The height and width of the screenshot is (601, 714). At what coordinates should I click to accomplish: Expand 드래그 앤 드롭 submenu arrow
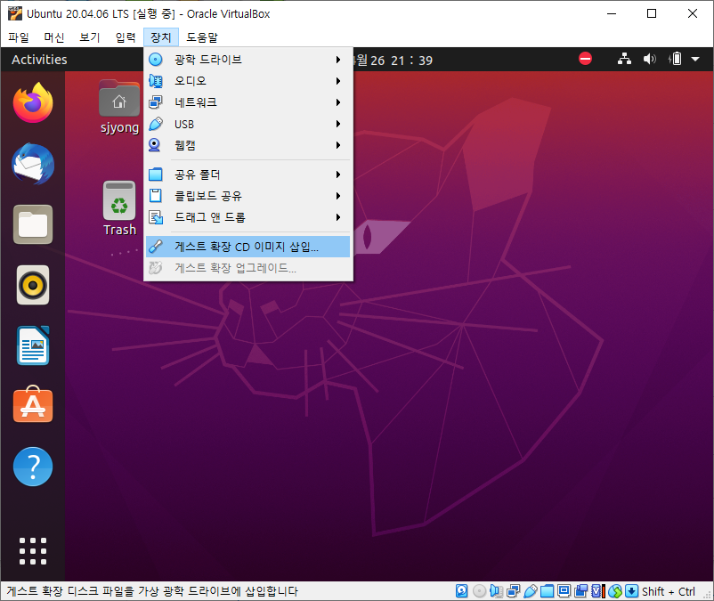pyautogui.click(x=338, y=217)
